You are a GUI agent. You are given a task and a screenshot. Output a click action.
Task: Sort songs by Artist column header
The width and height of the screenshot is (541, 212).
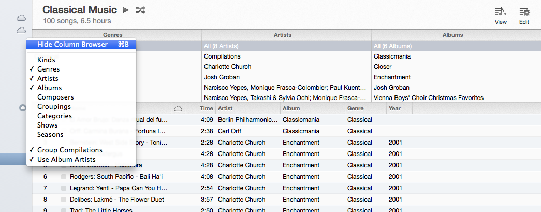[248, 108]
